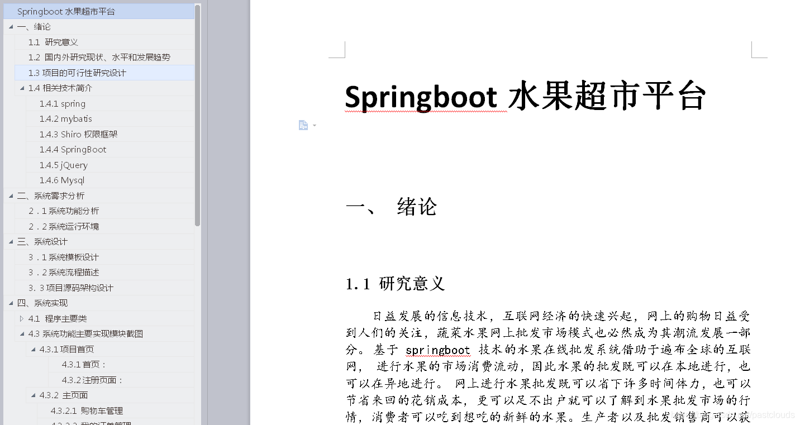800x425 pixels.
Task: Open the paste options dropdown arrow
Action: [315, 125]
